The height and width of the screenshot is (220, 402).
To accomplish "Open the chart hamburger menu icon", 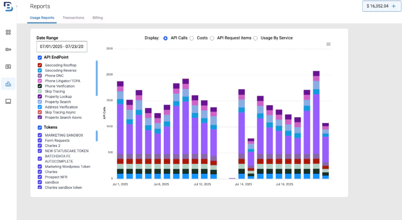I will (328, 44).
